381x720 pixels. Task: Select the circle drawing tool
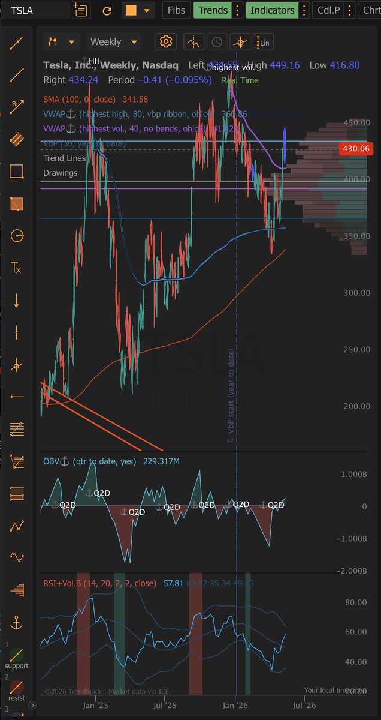click(17, 235)
